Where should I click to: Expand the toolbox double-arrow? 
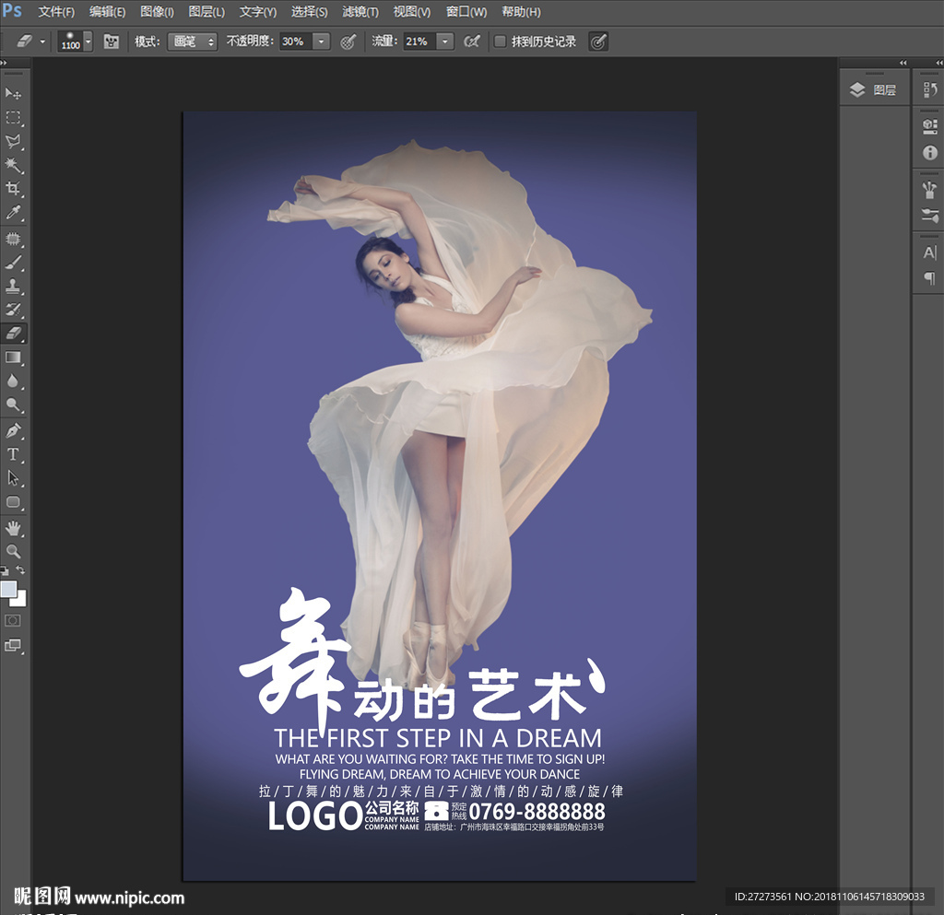coord(4,63)
